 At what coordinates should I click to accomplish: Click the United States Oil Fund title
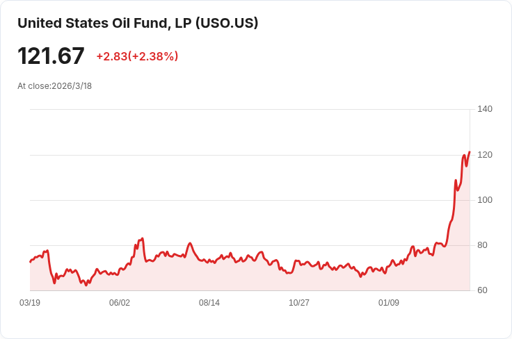point(138,24)
